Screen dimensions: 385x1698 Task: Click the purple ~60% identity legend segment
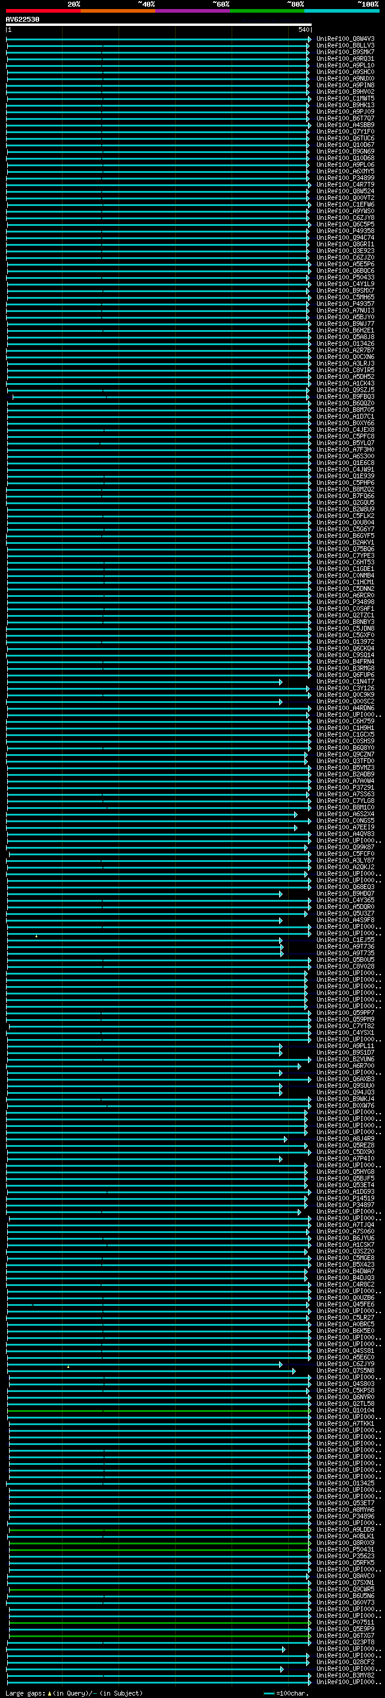tap(193, 11)
